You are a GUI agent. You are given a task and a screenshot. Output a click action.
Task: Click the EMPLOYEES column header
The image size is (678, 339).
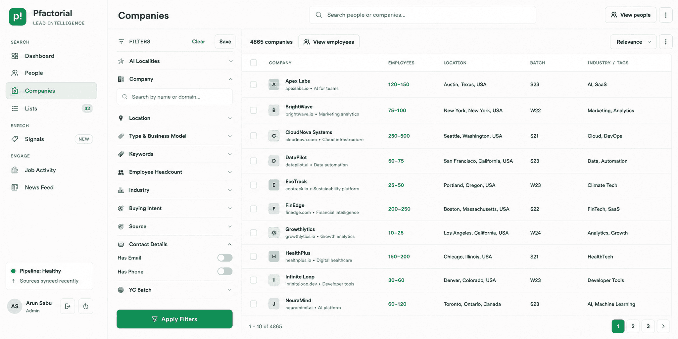tap(401, 63)
